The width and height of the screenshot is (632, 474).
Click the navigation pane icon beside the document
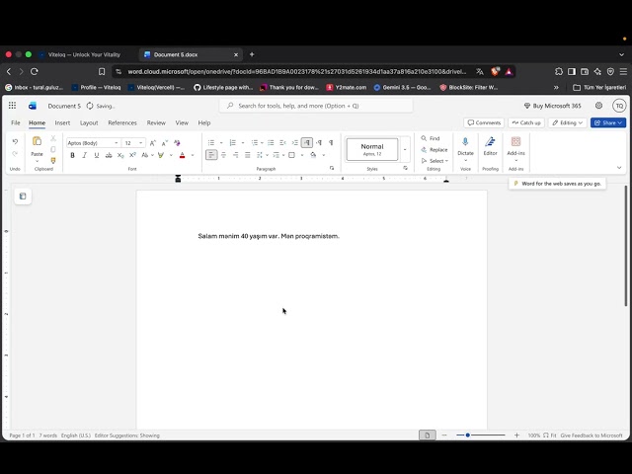(23, 197)
